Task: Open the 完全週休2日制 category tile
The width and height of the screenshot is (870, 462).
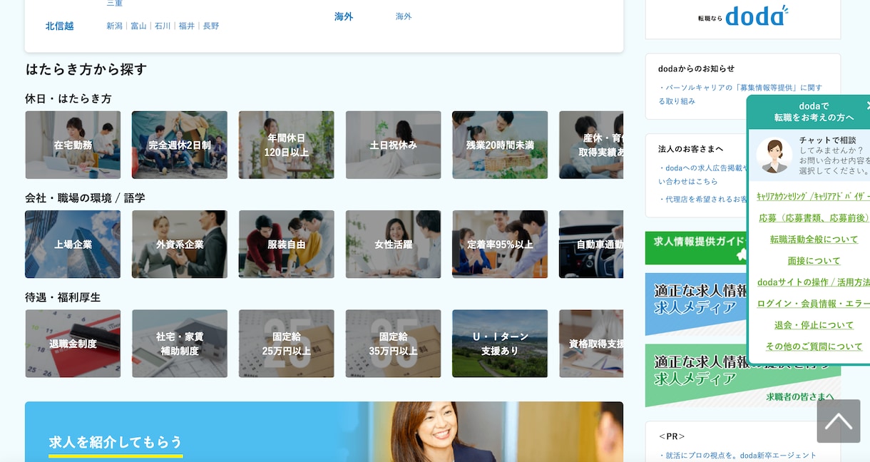Action: (x=180, y=145)
